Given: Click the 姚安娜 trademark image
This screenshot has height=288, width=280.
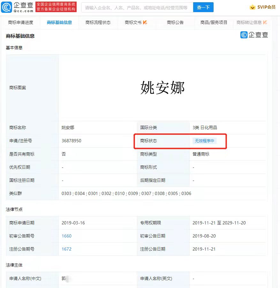Looking at the screenshot, I should click(163, 88).
